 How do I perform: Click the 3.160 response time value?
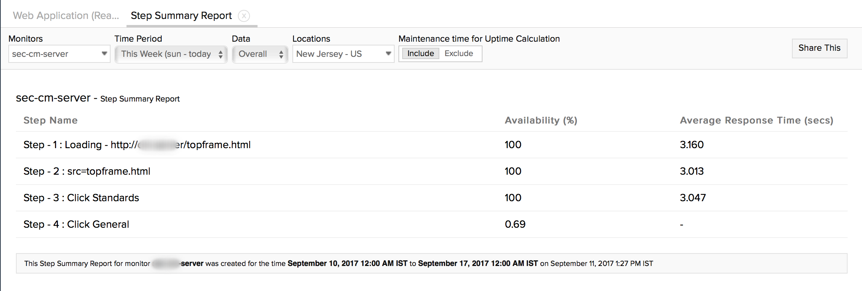(x=692, y=145)
